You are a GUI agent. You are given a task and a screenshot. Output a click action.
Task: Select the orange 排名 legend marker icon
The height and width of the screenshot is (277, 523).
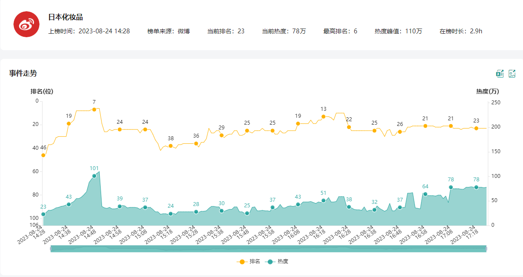tap(241, 261)
